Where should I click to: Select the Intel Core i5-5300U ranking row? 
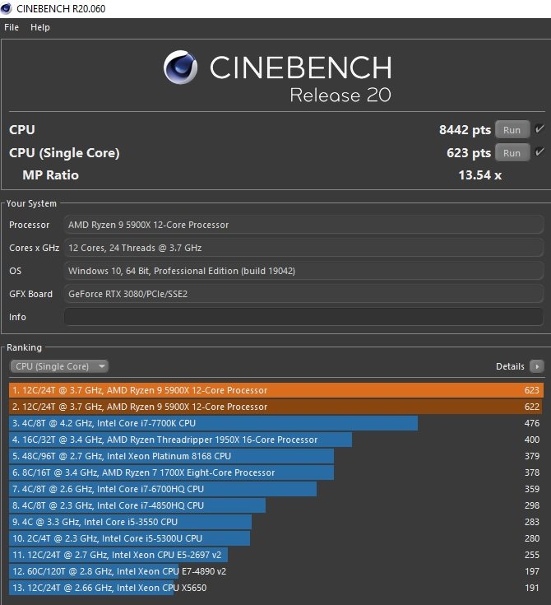click(276, 538)
